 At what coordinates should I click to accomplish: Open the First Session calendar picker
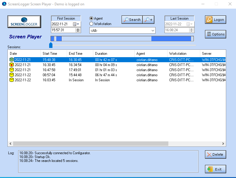[x=74, y=24]
